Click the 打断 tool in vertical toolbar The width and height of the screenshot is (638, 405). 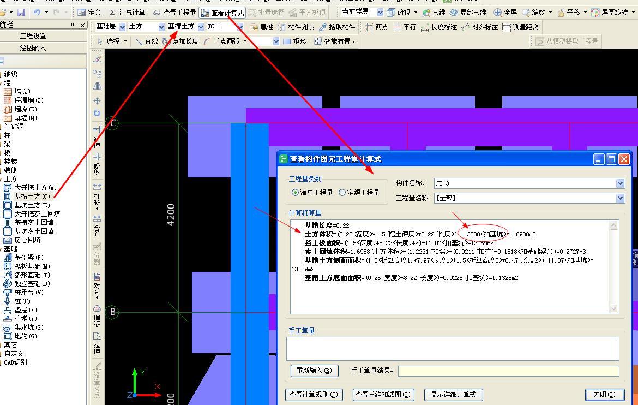point(97,196)
